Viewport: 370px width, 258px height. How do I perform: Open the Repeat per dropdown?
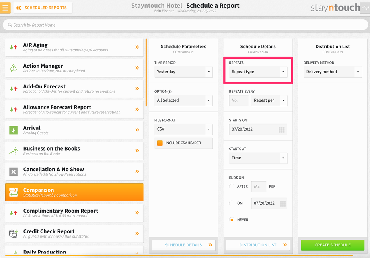tap(269, 100)
